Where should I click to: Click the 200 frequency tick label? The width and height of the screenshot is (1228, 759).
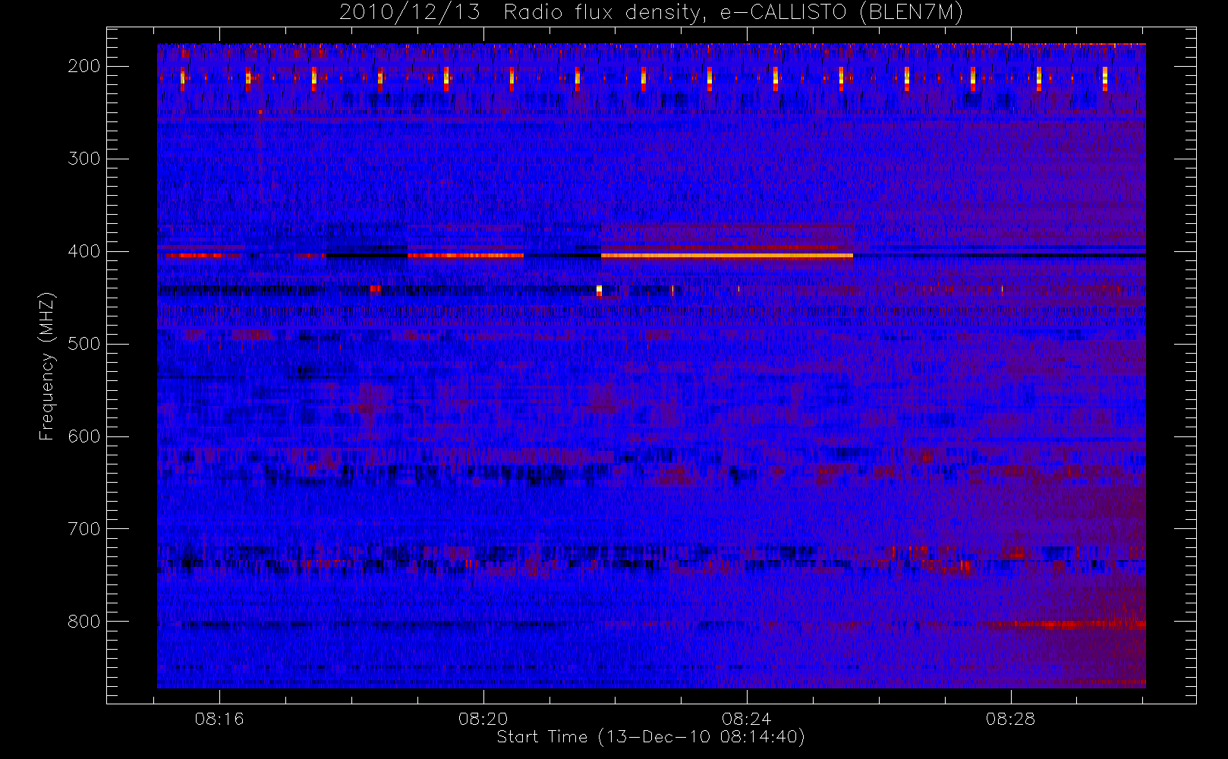pos(84,66)
